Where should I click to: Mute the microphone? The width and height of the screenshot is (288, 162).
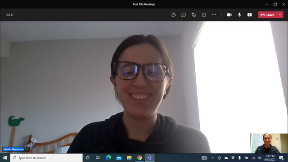tap(239, 15)
